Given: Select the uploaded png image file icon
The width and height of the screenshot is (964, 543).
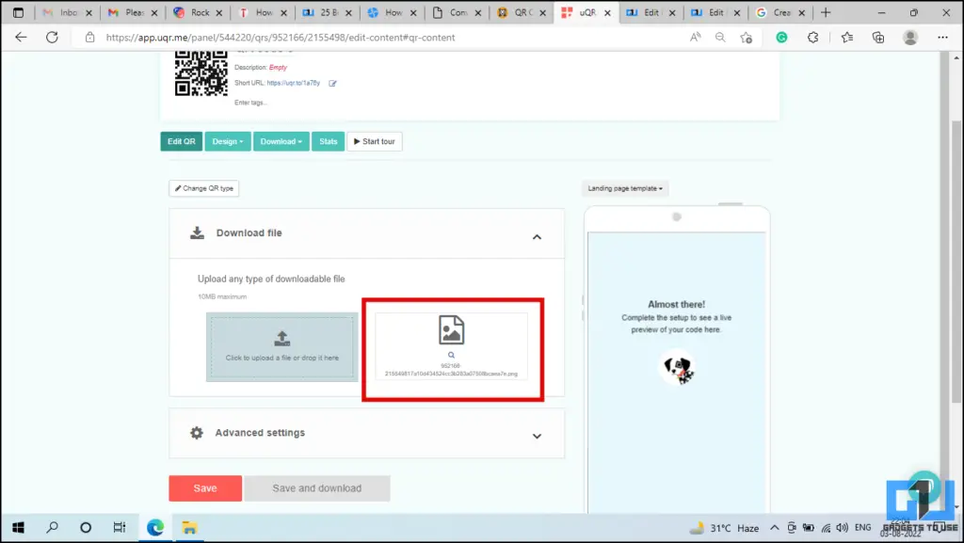Looking at the screenshot, I should 452,329.
